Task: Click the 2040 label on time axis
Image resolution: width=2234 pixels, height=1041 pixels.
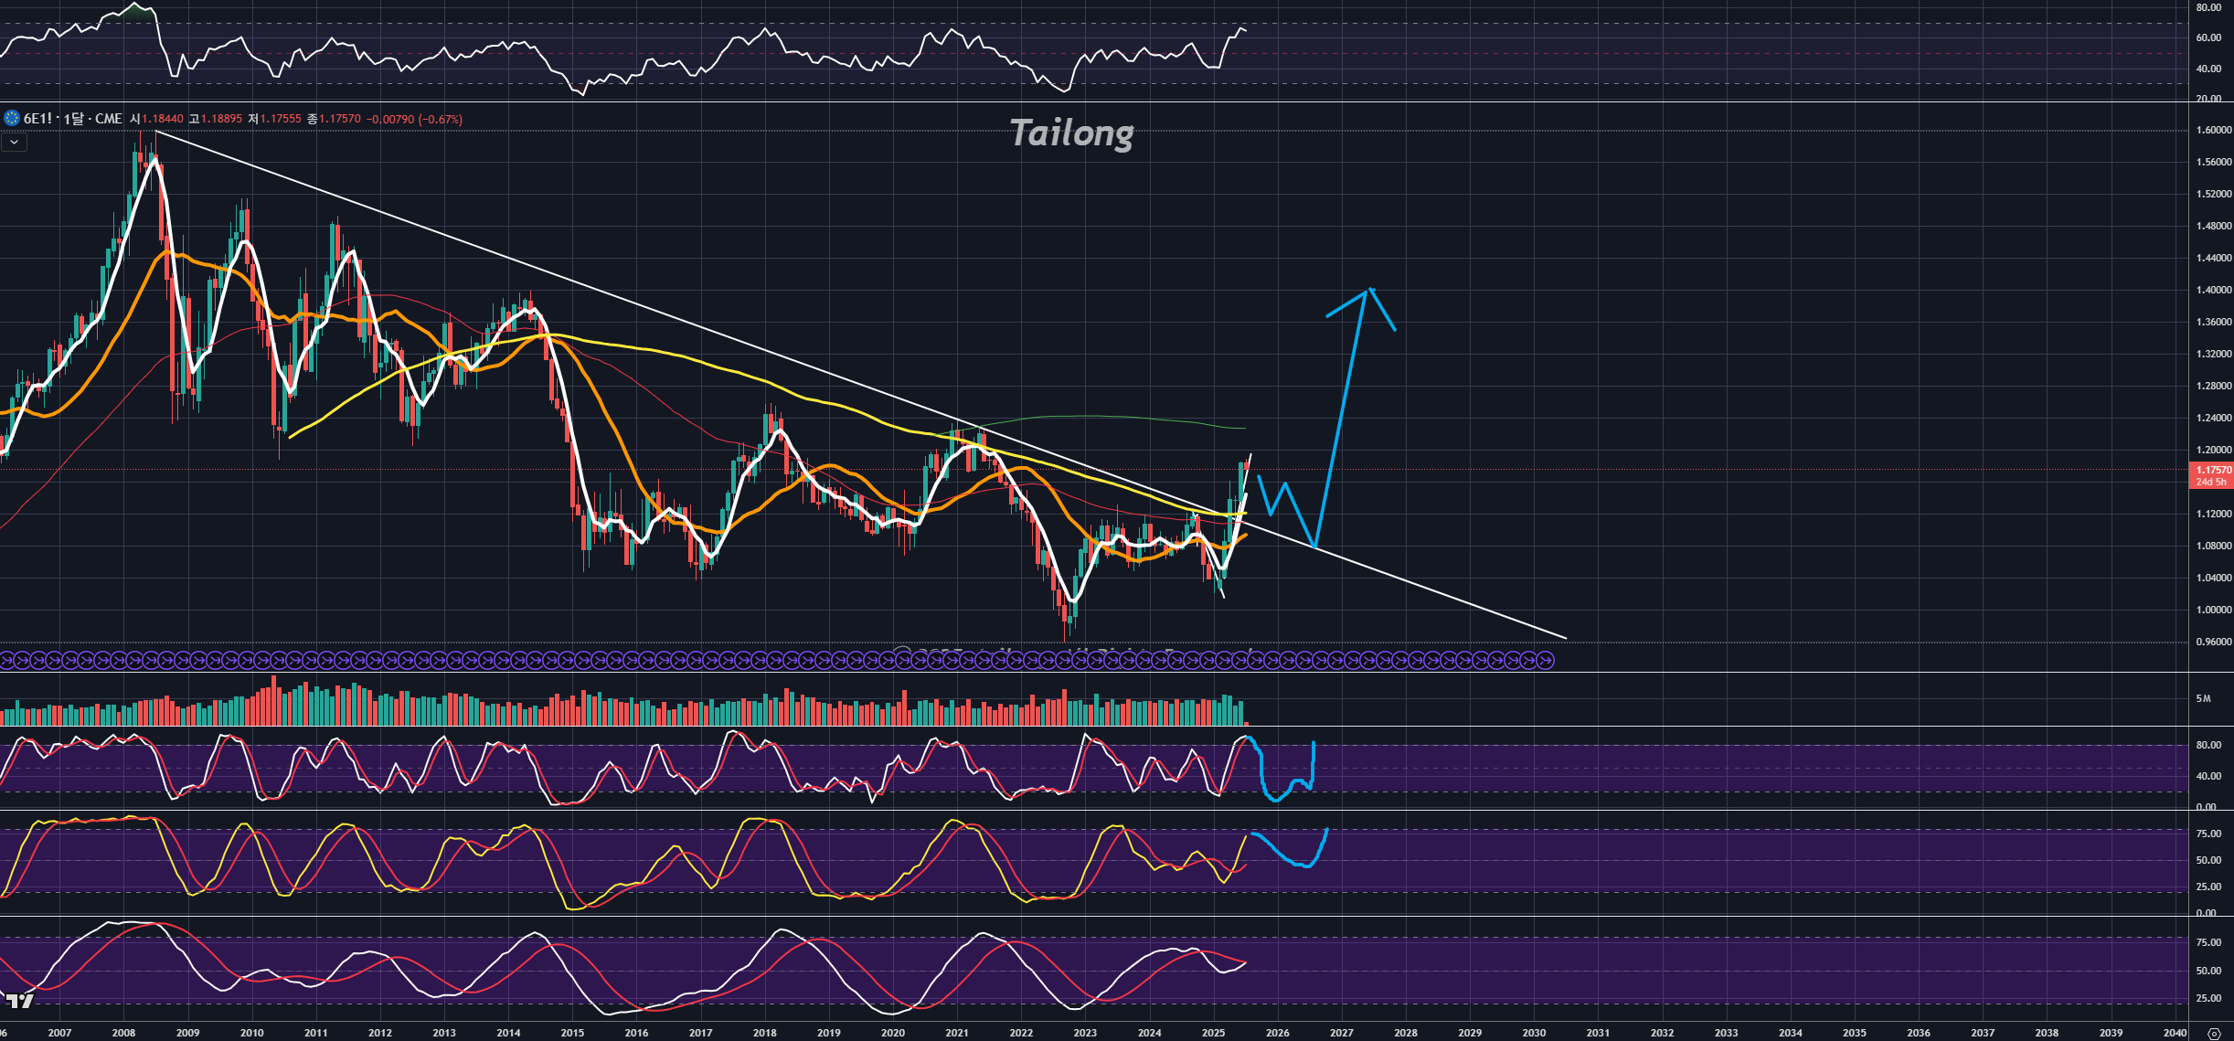Action: pos(2175,1033)
